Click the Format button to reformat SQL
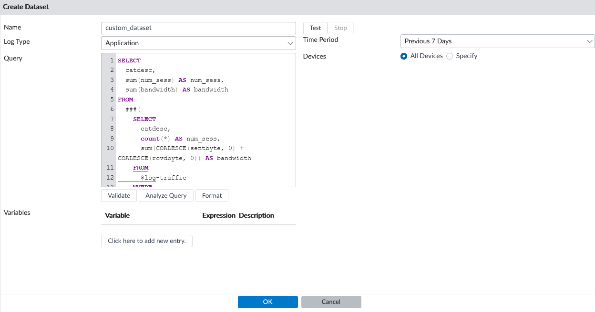Image resolution: width=595 pixels, height=312 pixels. [x=212, y=195]
